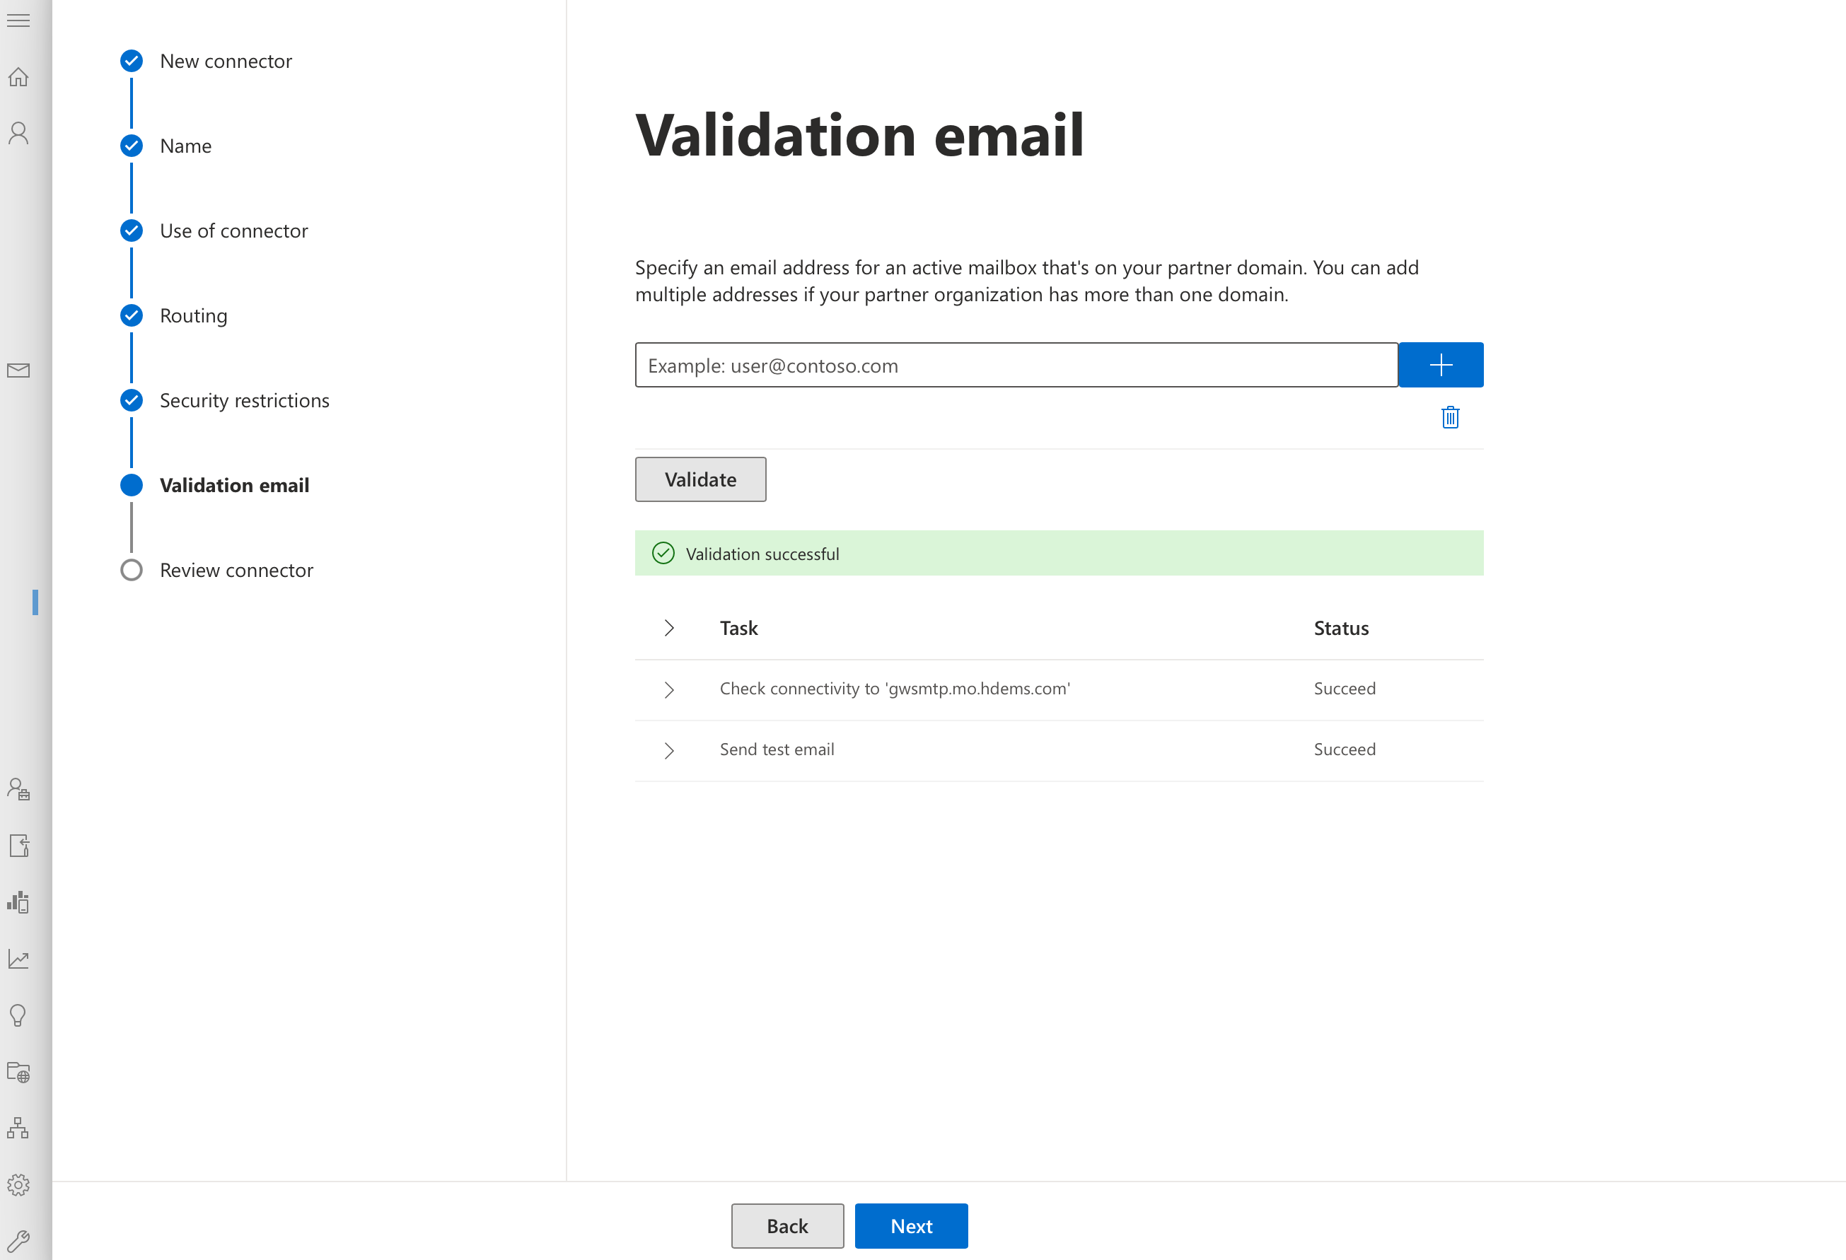
Task: Click the Back button
Action: [786, 1226]
